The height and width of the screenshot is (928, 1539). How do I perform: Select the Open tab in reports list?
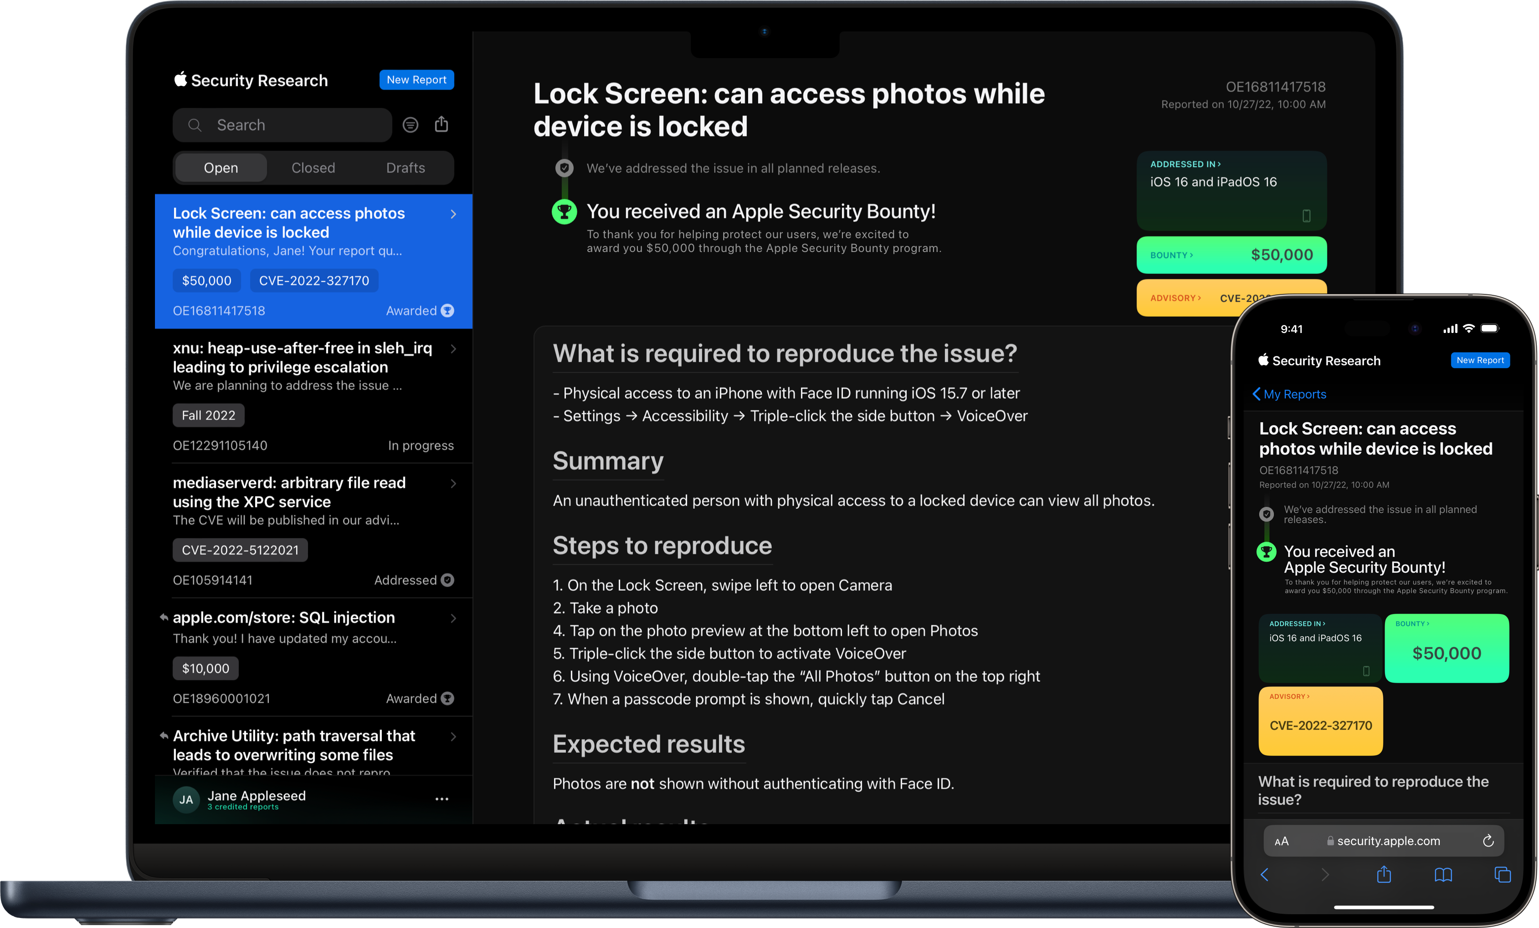220,167
